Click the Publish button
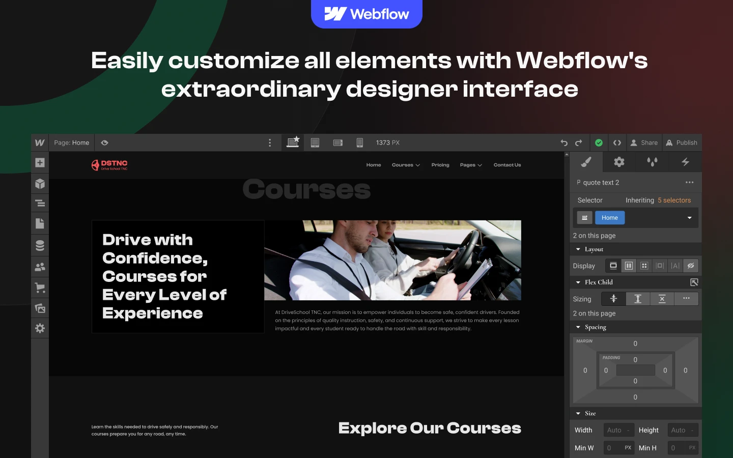 682,143
